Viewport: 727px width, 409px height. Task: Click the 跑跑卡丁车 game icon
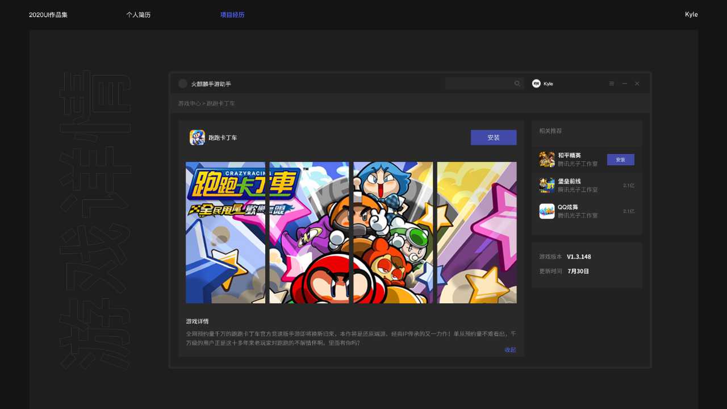(x=197, y=137)
